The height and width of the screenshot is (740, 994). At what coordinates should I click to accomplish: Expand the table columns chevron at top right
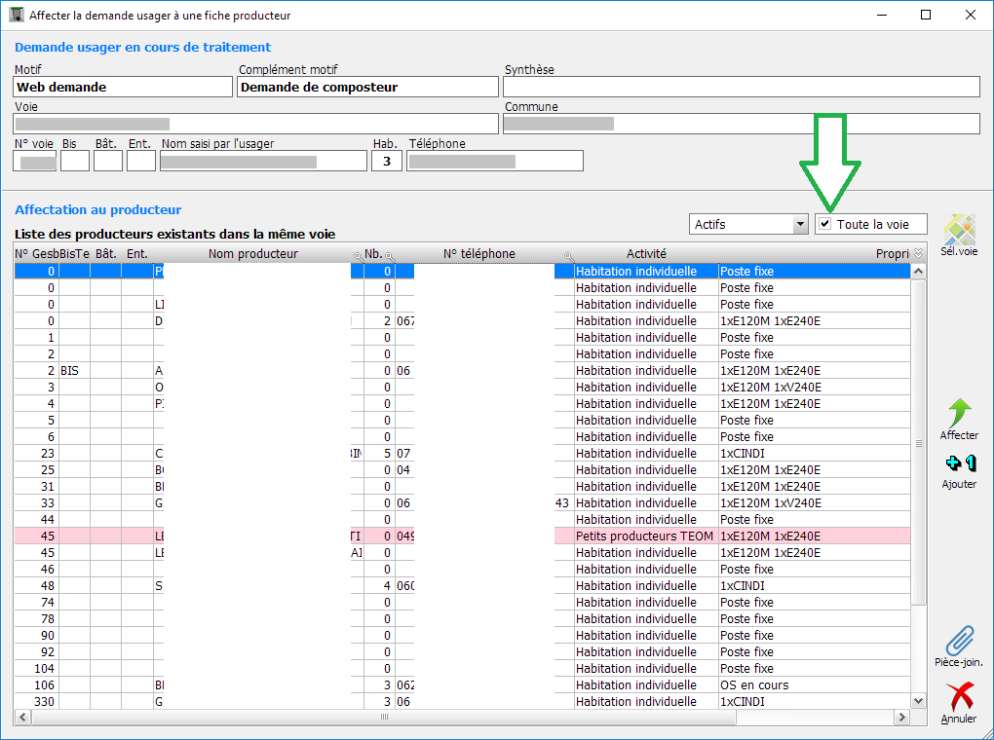(917, 254)
